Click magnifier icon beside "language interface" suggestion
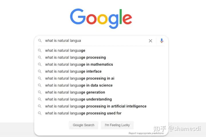 [x=40, y=71]
